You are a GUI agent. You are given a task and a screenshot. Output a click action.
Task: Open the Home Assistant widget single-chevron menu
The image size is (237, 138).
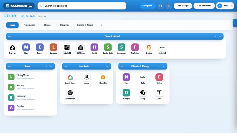pyautogui.click(x=215, y=37)
